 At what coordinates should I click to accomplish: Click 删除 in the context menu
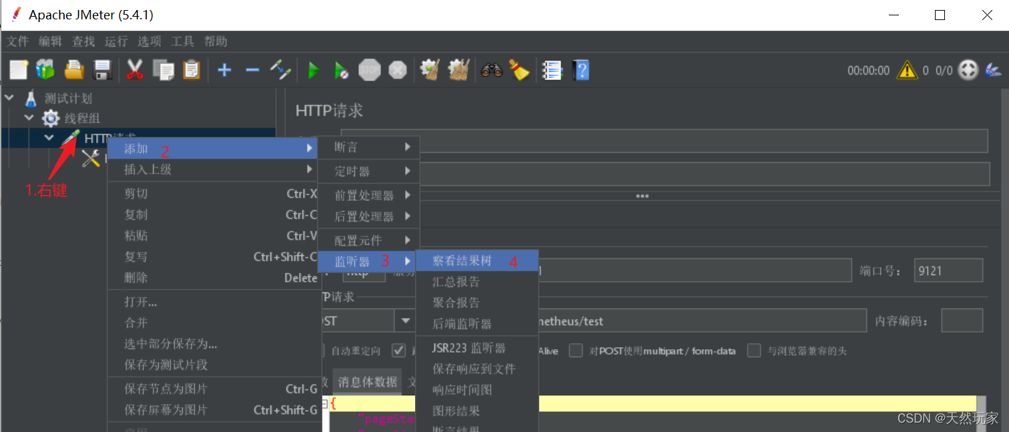[x=212, y=278]
